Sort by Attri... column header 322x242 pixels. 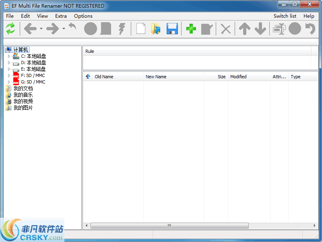(x=279, y=77)
